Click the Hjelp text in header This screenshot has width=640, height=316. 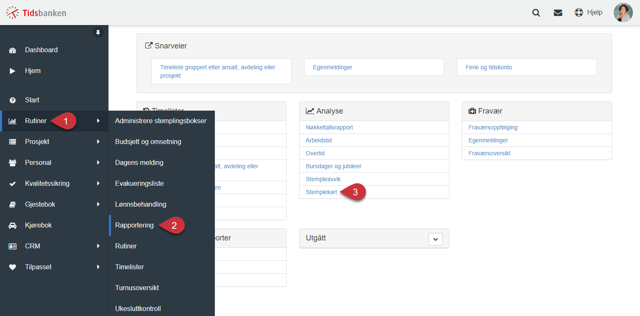pos(595,13)
